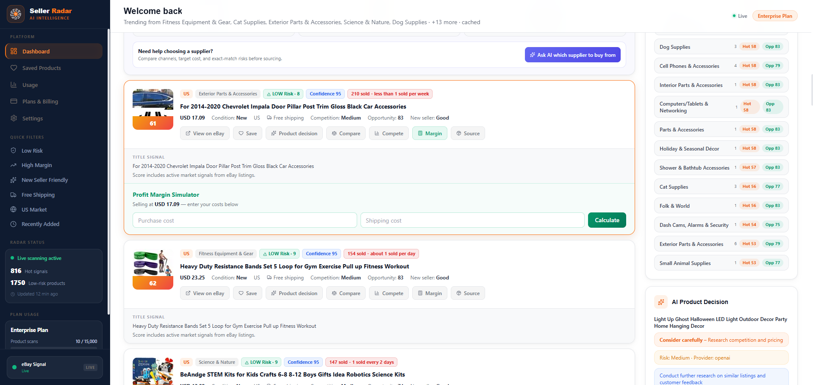This screenshot has width=813, height=385.
Task: Save the Chevrolet Impala pillar trim product
Action: point(247,133)
